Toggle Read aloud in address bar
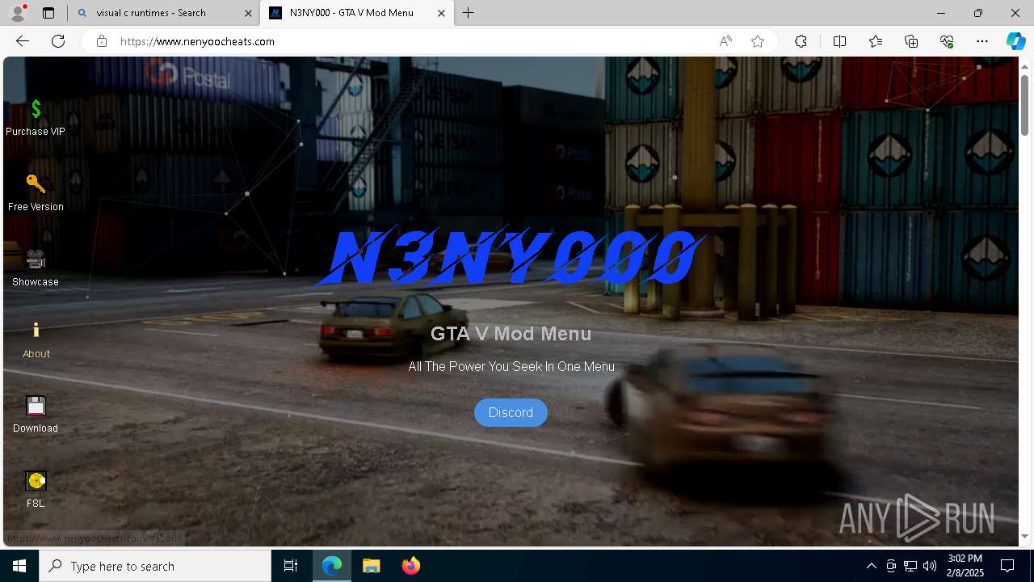The image size is (1034, 582). [725, 41]
